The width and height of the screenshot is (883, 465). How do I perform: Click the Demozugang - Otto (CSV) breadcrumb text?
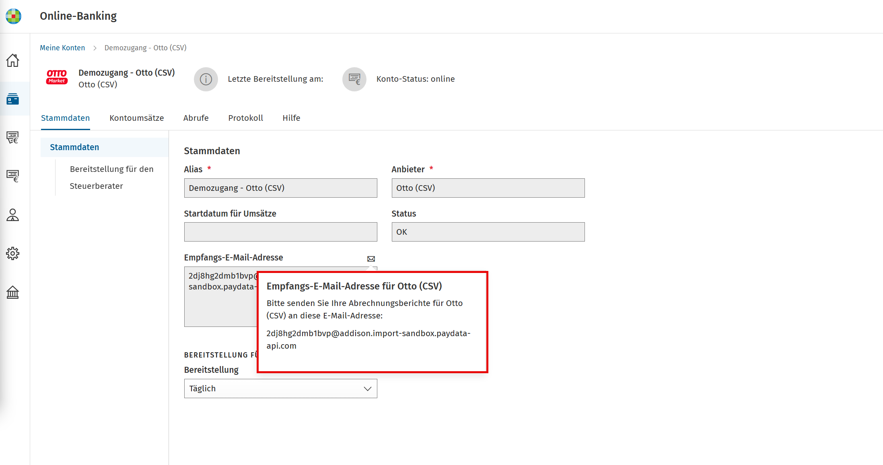146,48
